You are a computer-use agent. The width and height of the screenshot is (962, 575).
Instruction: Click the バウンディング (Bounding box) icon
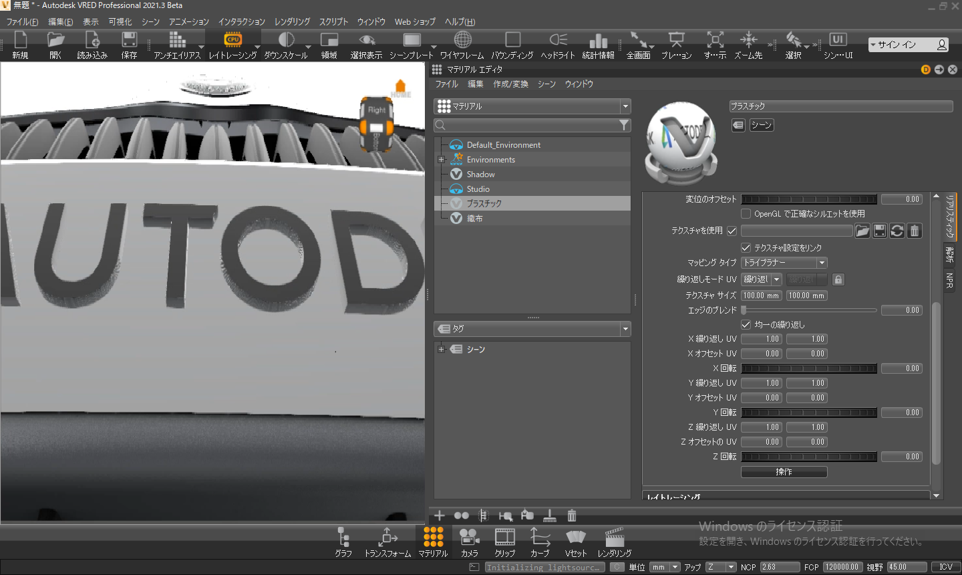click(512, 40)
